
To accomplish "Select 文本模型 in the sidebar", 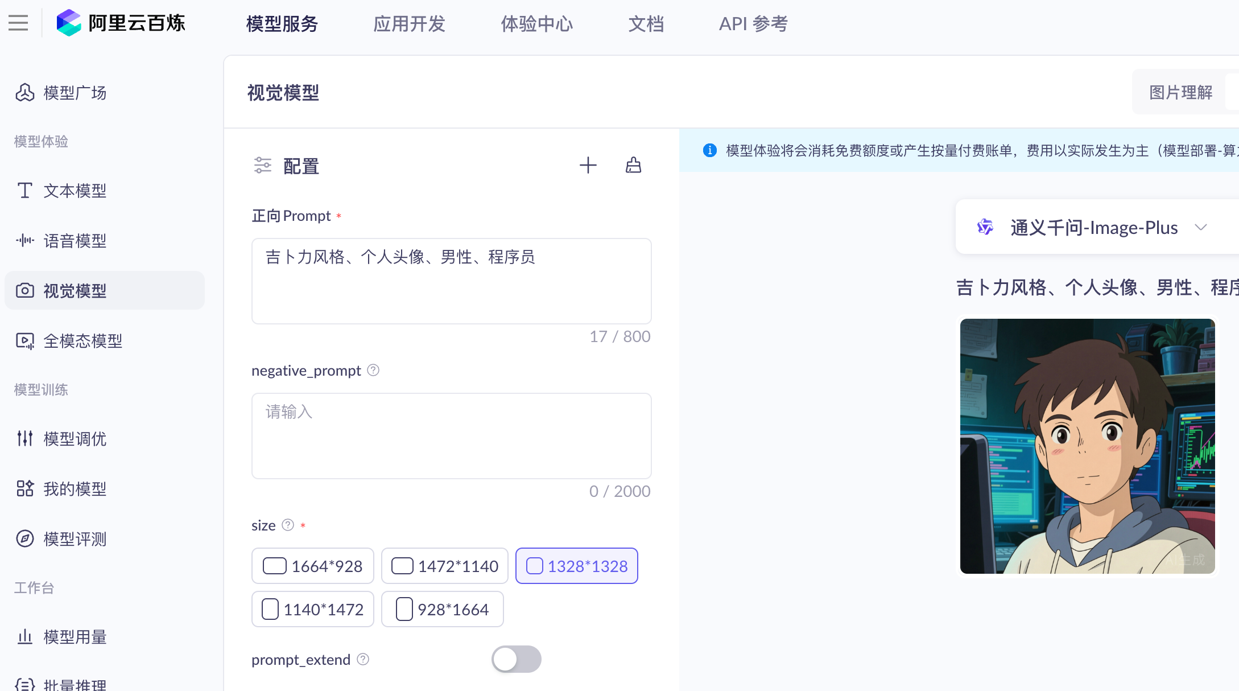I will point(75,191).
